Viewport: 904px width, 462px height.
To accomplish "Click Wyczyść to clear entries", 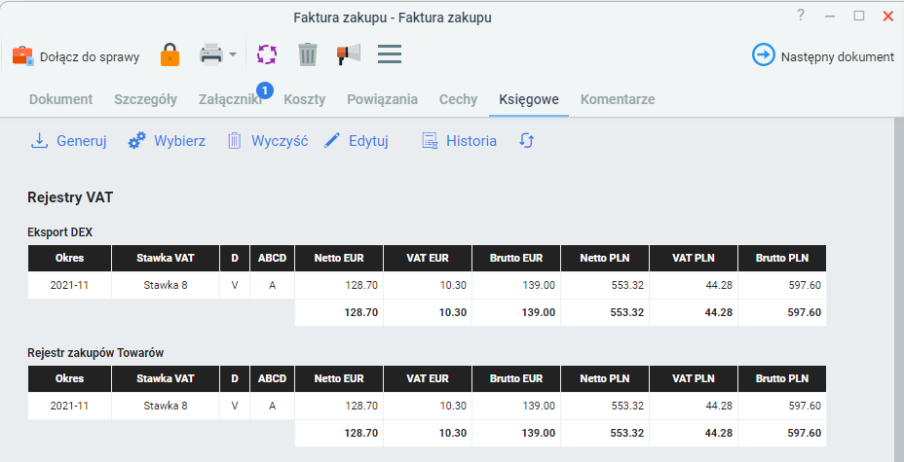I will [268, 141].
